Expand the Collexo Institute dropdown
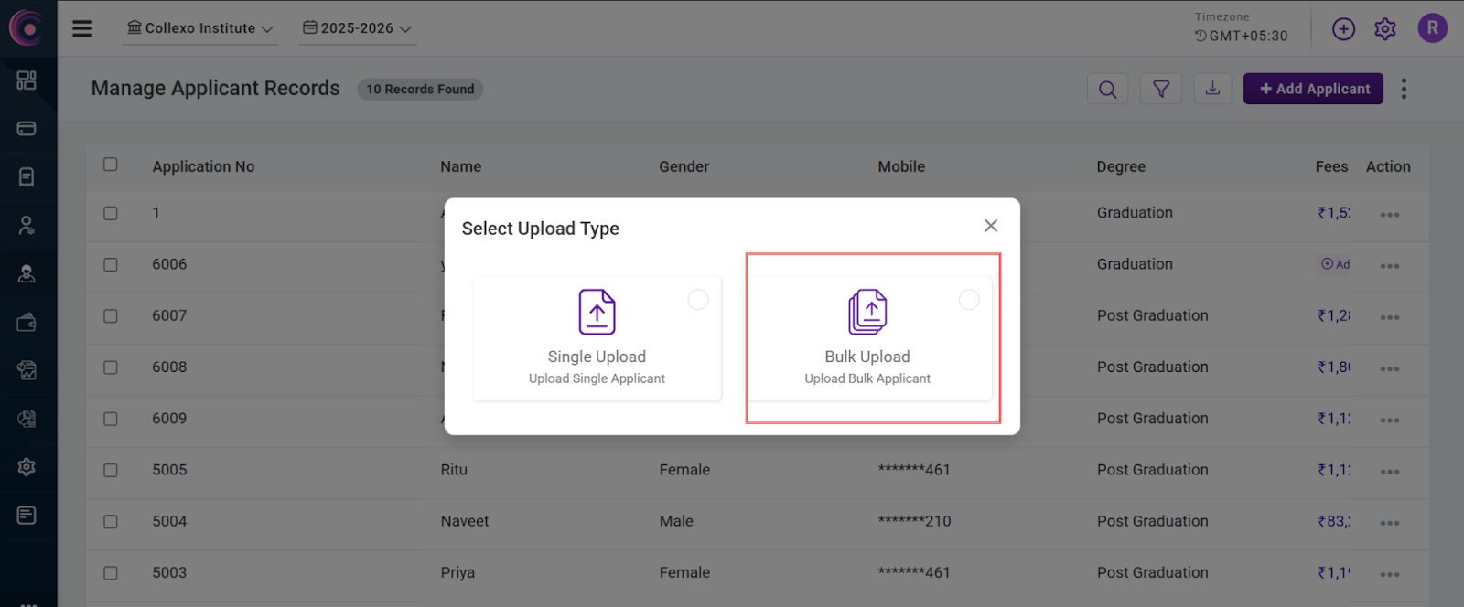 (200, 28)
